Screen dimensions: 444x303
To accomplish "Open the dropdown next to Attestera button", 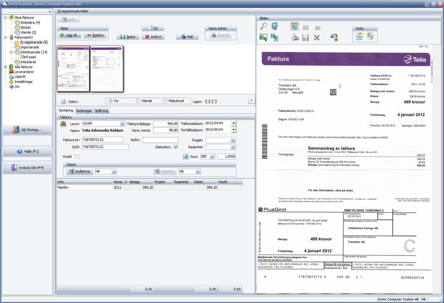I will point(198,171).
